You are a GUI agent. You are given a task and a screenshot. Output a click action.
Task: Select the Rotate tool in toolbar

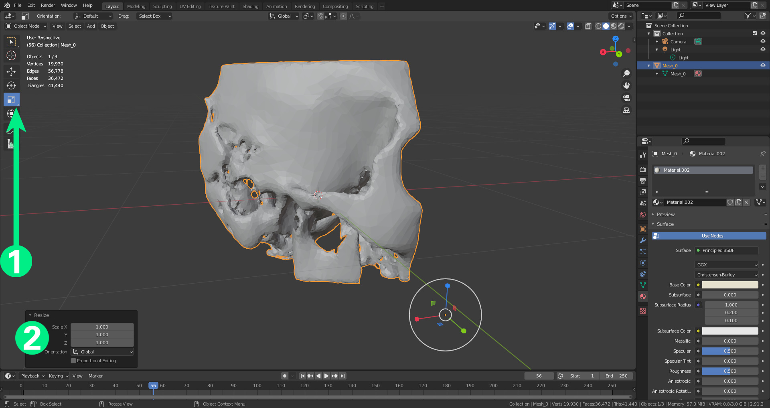pos(11,85)
